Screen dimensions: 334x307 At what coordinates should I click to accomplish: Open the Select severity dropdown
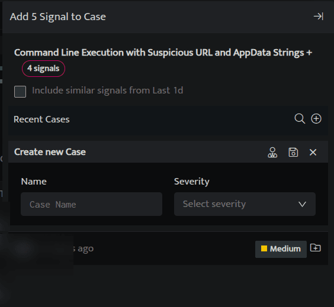[x=245, y=204]
